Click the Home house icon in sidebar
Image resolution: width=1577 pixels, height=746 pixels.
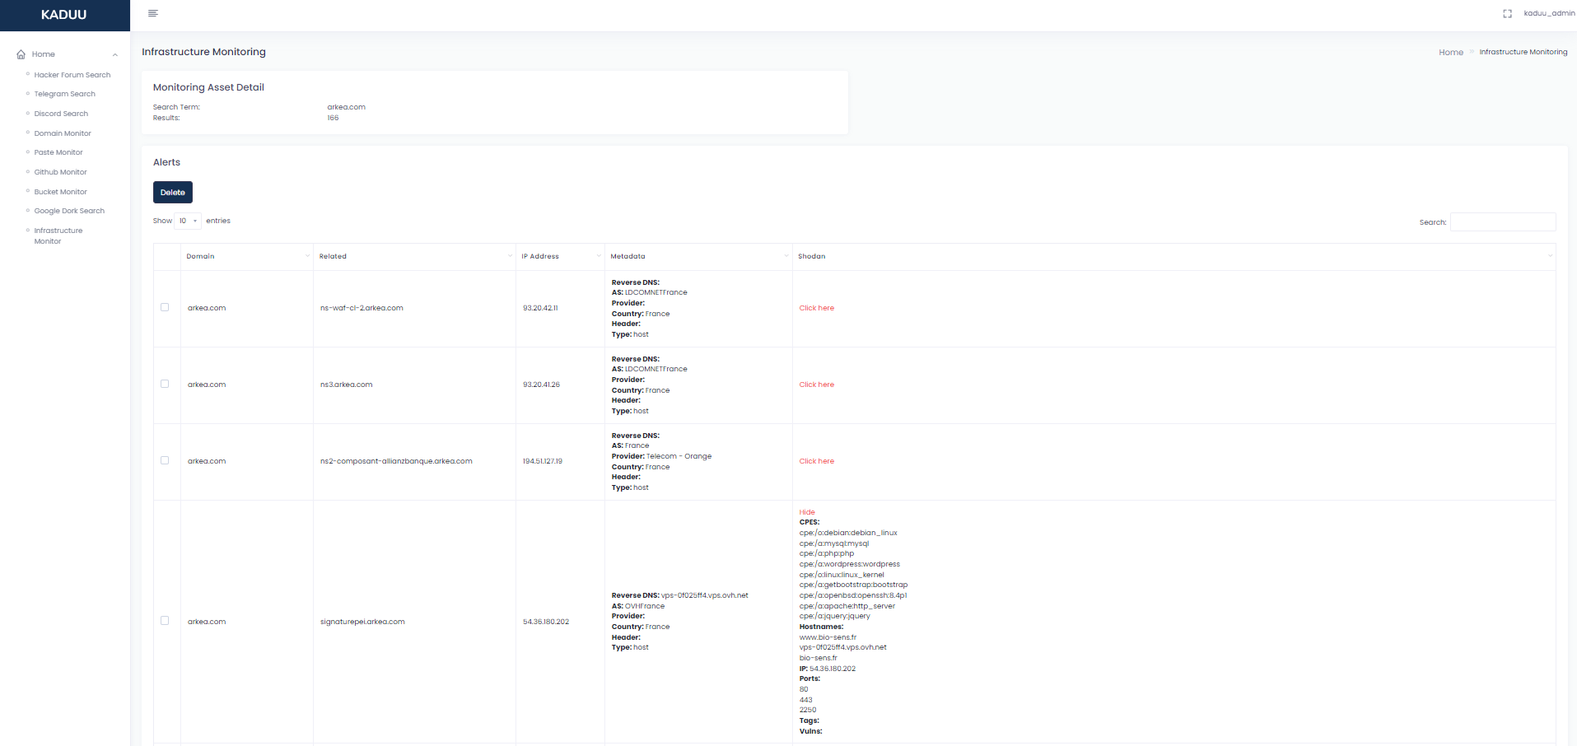point(21,54)
